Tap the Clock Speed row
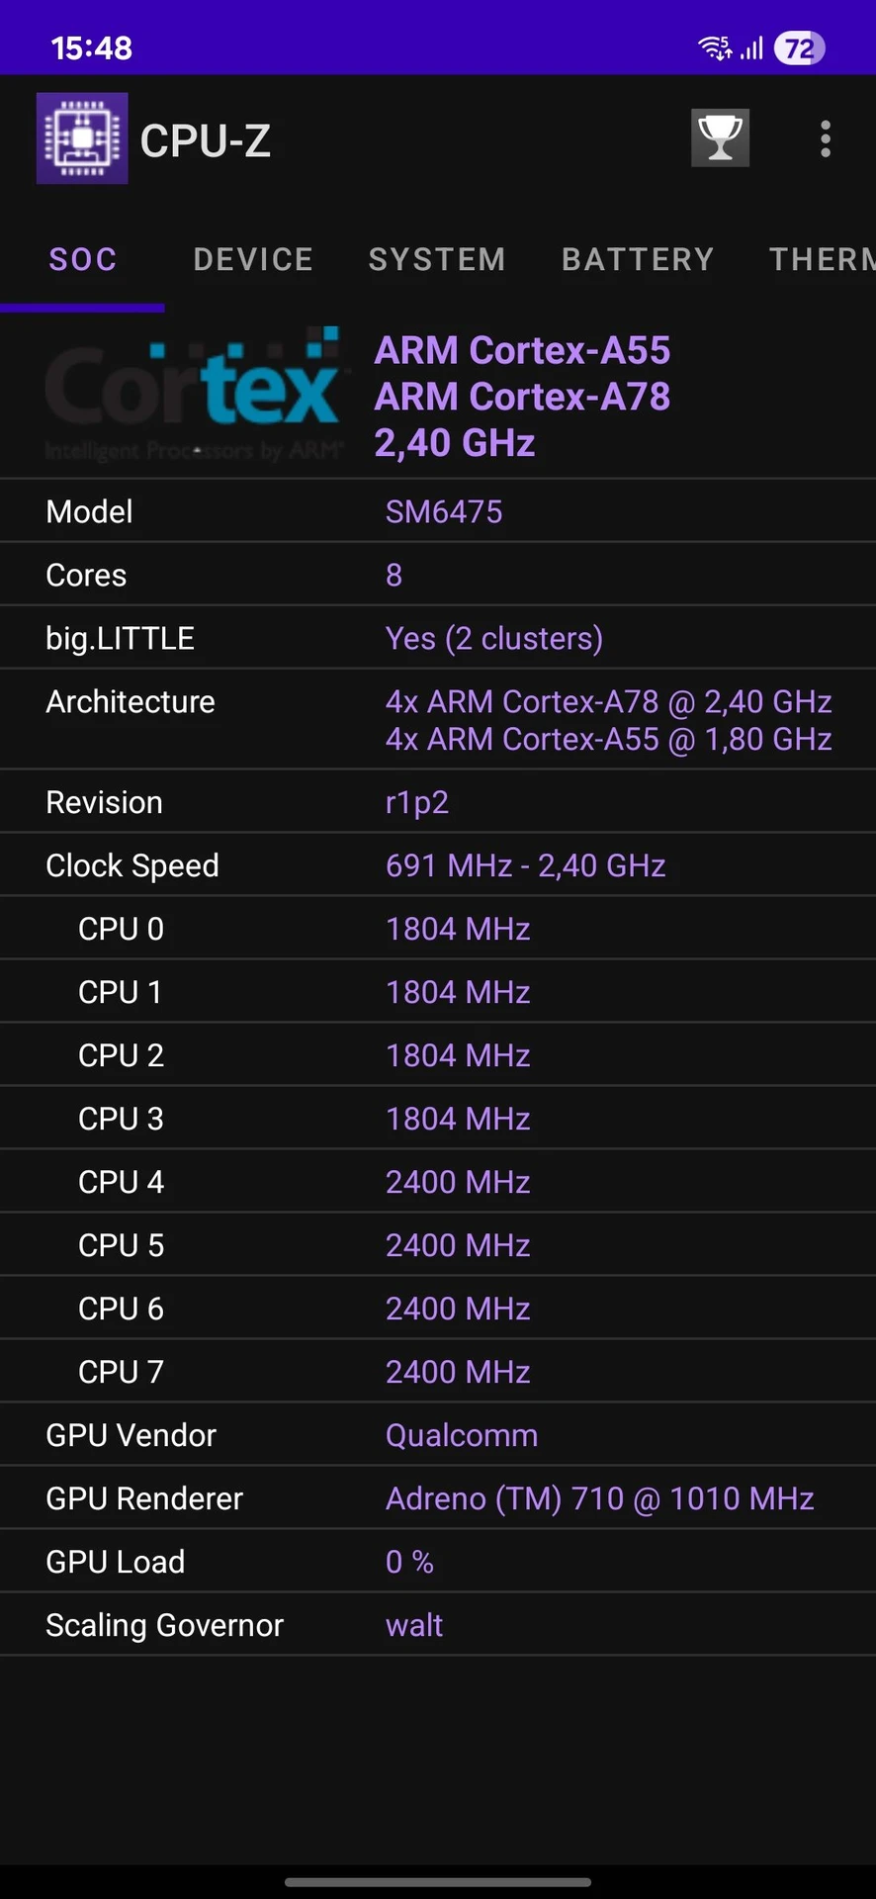 click(x=438, y=865)
